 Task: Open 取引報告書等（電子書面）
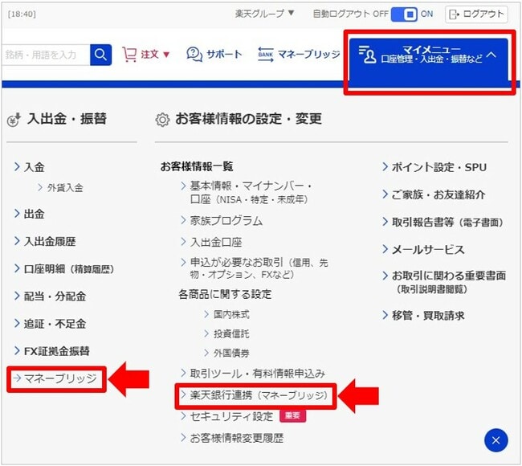point(447,223)
